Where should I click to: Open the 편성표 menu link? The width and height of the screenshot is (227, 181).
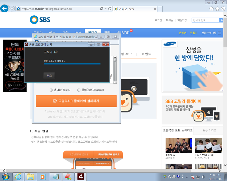coord(194,33)
